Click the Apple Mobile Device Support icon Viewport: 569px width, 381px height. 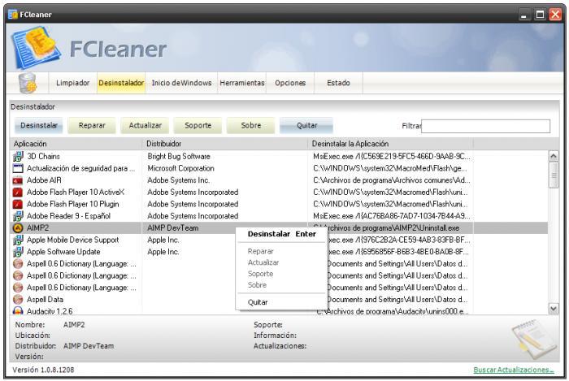[18, 240]
